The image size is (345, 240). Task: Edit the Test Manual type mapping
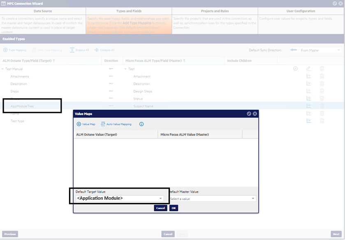click(x=308, y=69)
